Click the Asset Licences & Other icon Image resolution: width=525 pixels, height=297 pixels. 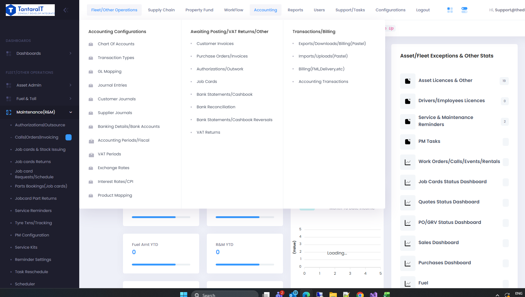408,81
